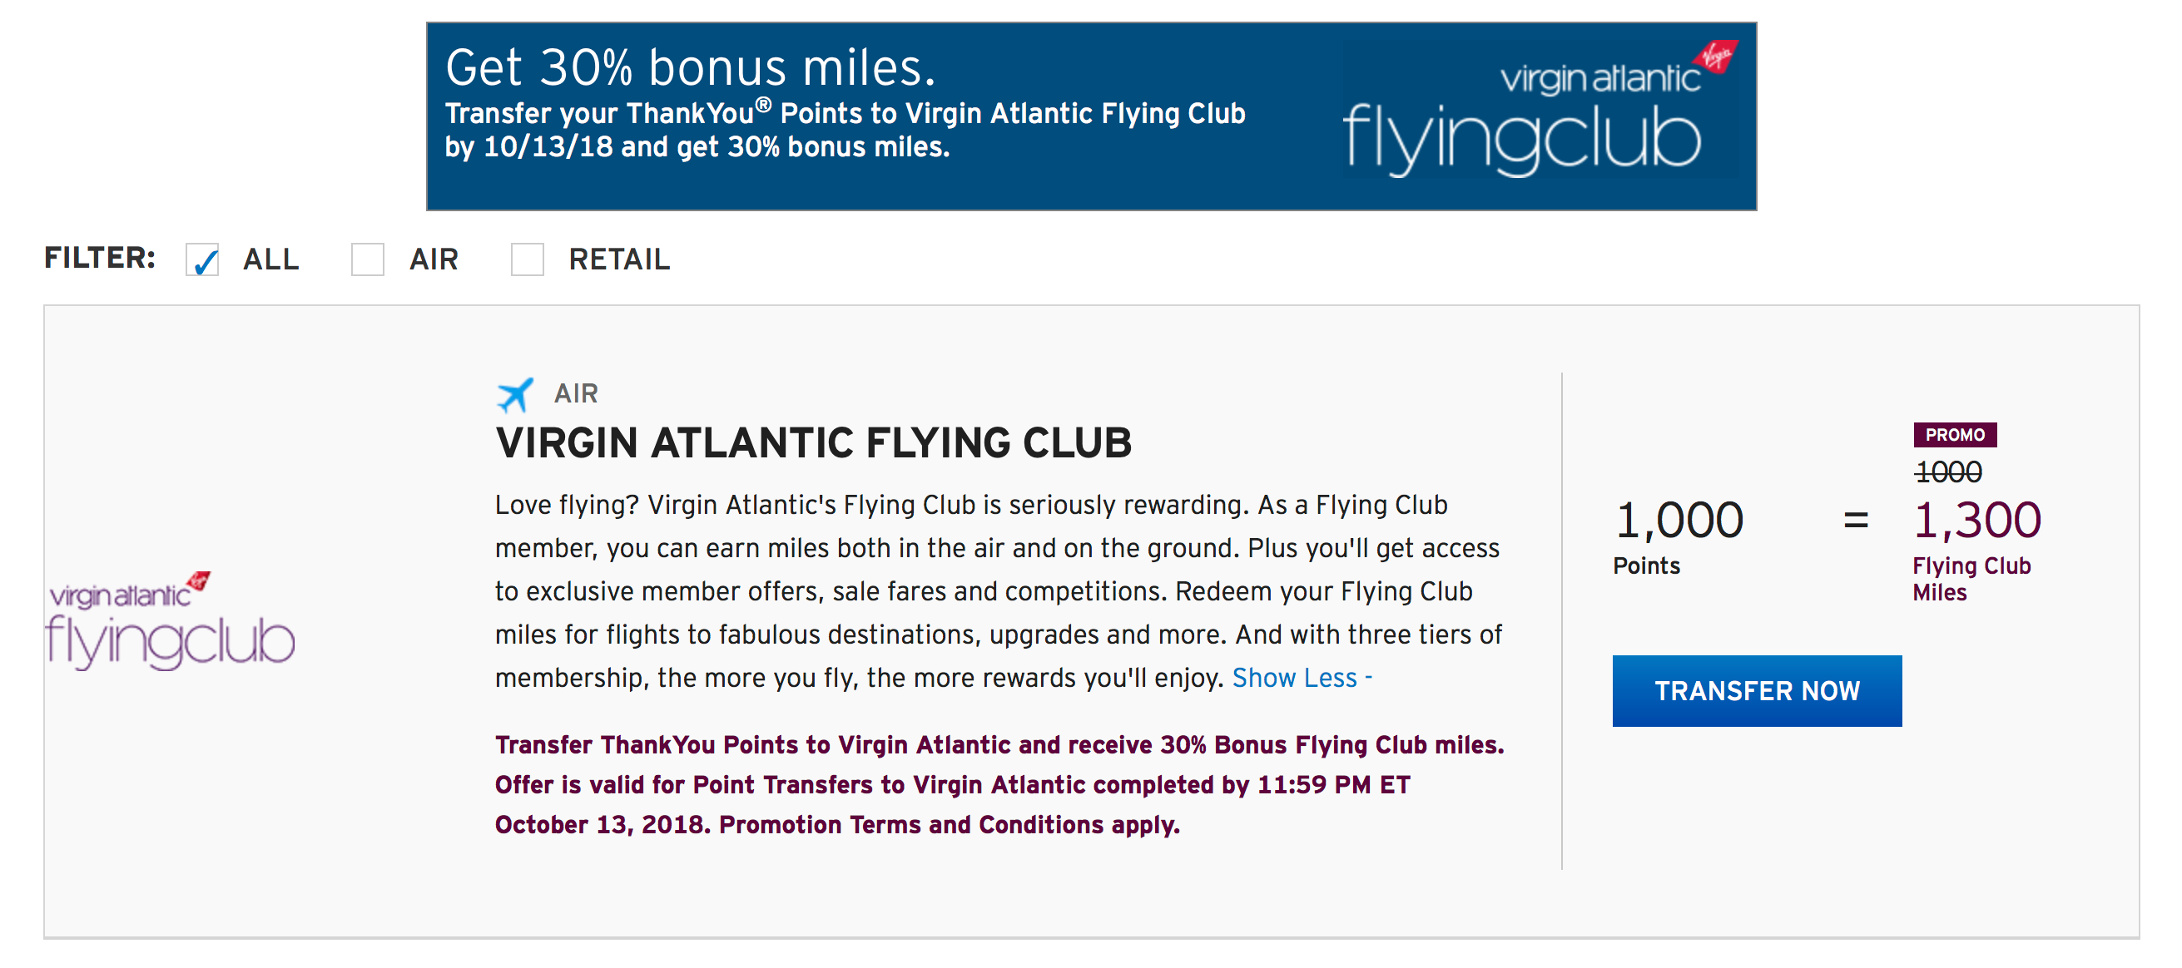
Task: Click the blue airplane icon
Action: pos(514,394)
